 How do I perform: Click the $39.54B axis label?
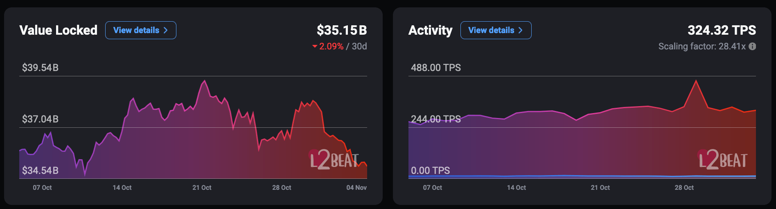tap(40, 68)
